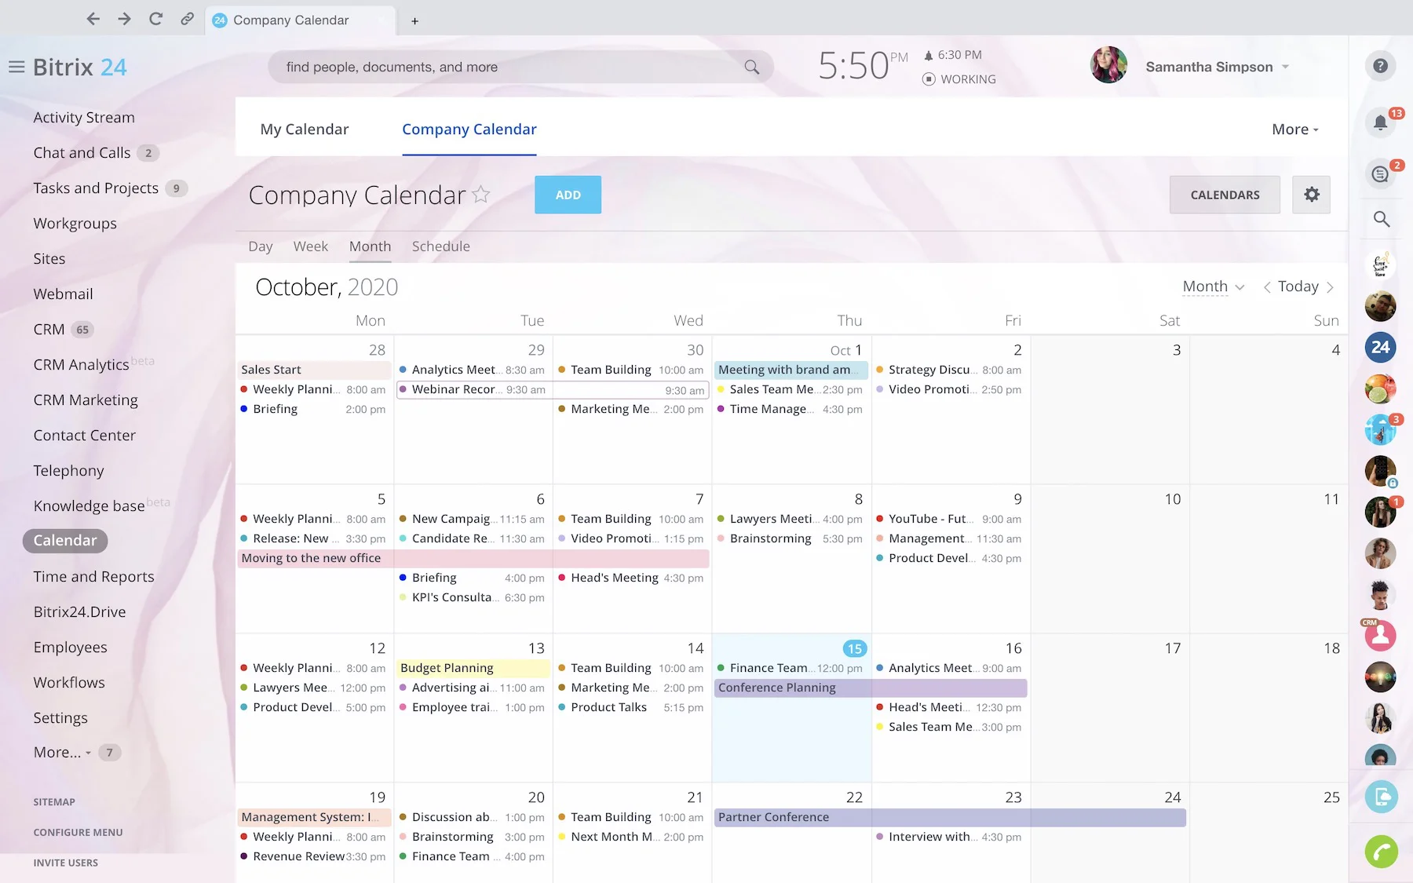Click the help question mark icon
Viewport: 1413px width, 883px height.
click(1380, 67)
